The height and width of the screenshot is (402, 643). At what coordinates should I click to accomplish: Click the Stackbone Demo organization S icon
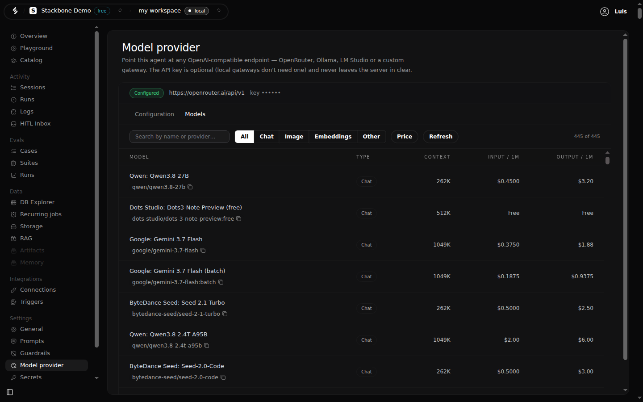point(33,11)
